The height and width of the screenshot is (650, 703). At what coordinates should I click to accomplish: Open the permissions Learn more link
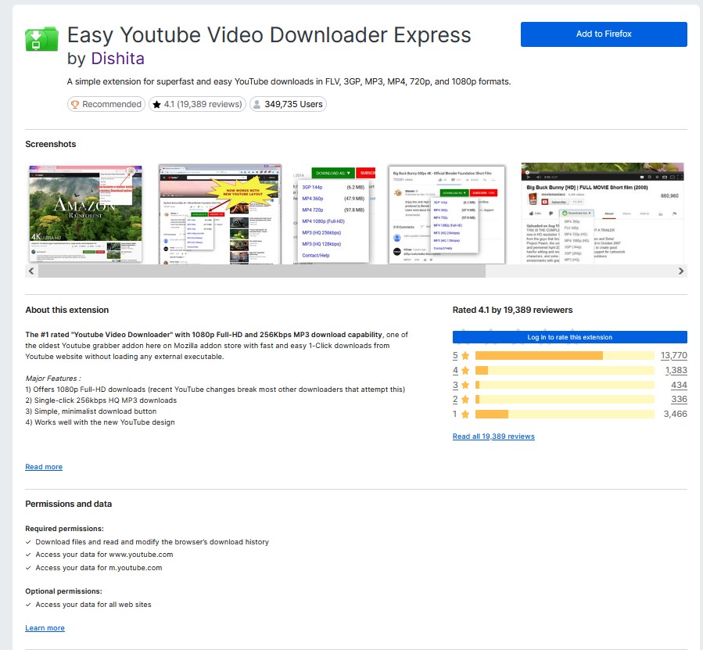point(45,628)
